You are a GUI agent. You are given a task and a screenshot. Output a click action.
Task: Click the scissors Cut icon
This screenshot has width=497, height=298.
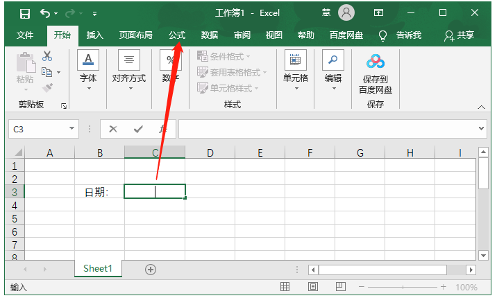click(47, 56)
